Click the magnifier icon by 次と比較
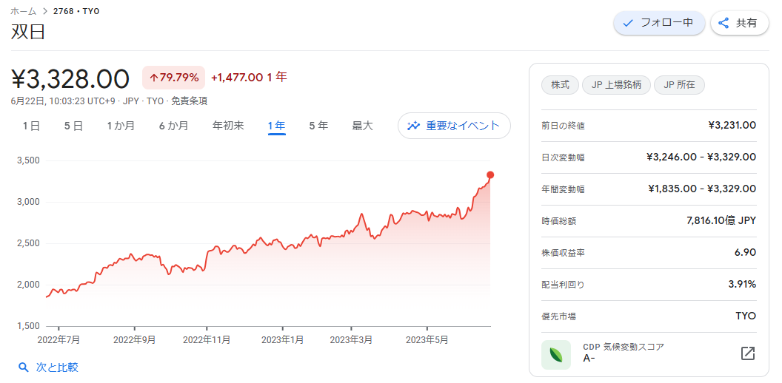The height and width of the screenshot is (383, 782). [23, 367]
